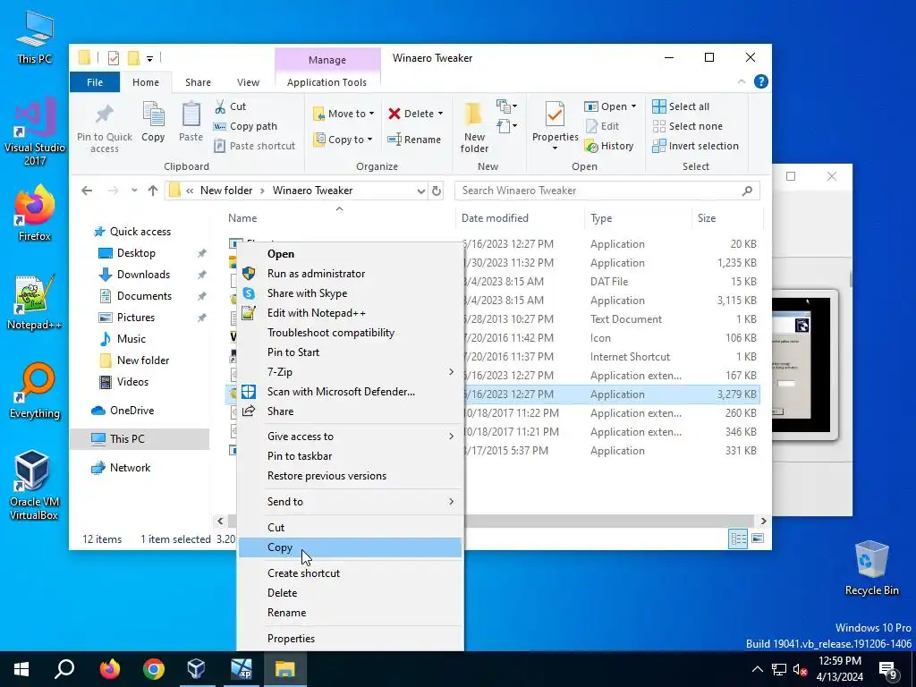Choose Create shortcut in context menu
The height and width of the screenshot is (687, 916).
point(350,573)
